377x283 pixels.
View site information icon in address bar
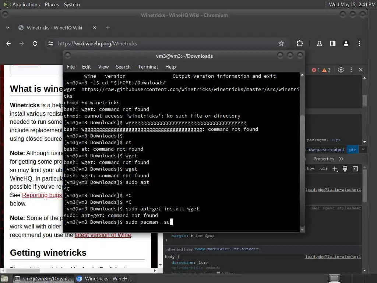tap(51, 43)
